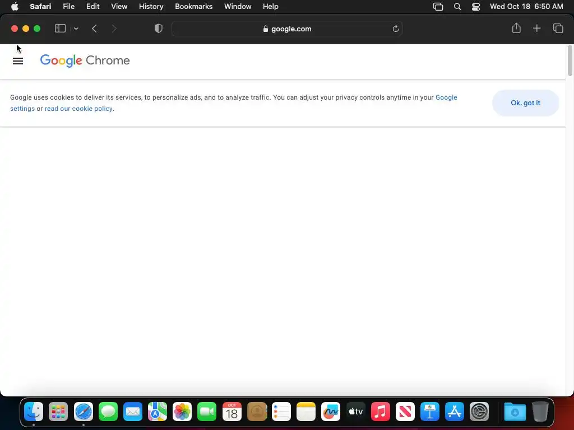Open Keynote from the Dock
Viewport: 574px width, 430px height.
[x=430, y=412]
